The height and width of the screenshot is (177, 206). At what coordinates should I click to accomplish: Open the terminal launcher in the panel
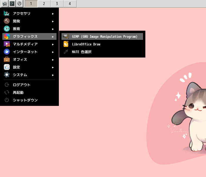[x=12, y=4]
